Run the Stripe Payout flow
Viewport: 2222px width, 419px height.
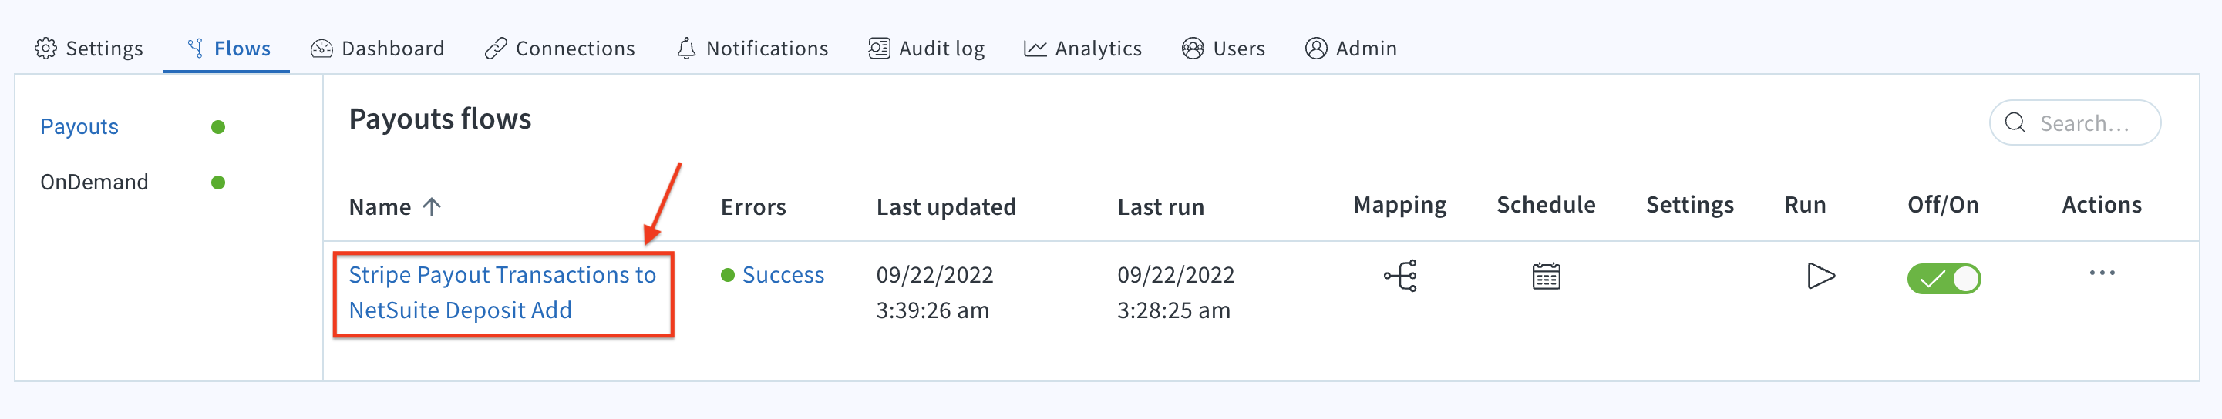tap(1821, 276)
